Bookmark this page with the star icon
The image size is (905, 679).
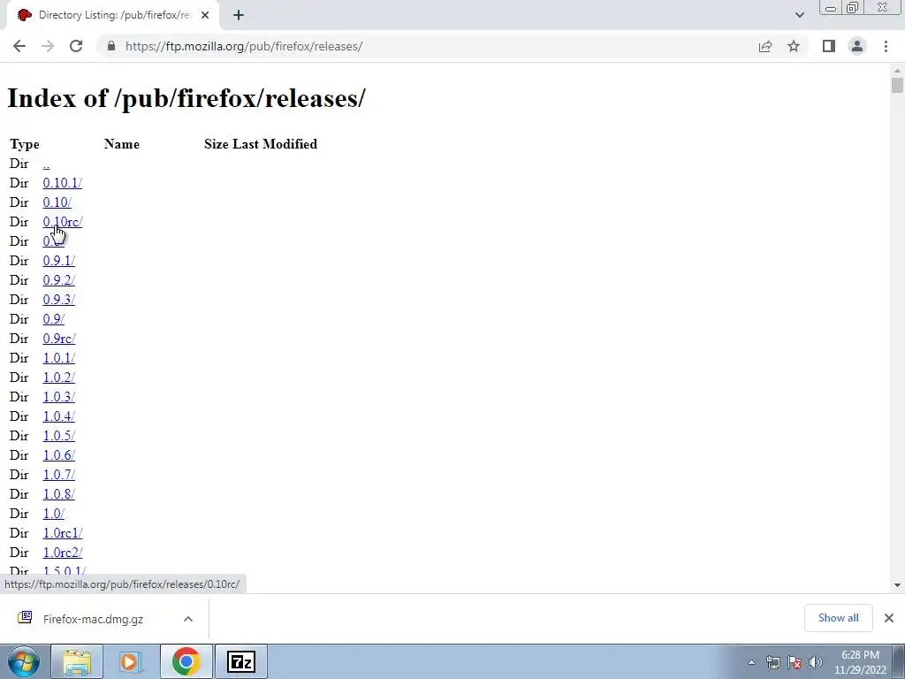[x=794, y=46]
